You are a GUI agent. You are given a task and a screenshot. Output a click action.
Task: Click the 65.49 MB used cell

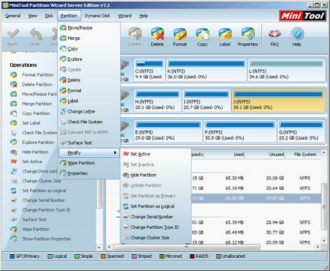coord(234,233)
